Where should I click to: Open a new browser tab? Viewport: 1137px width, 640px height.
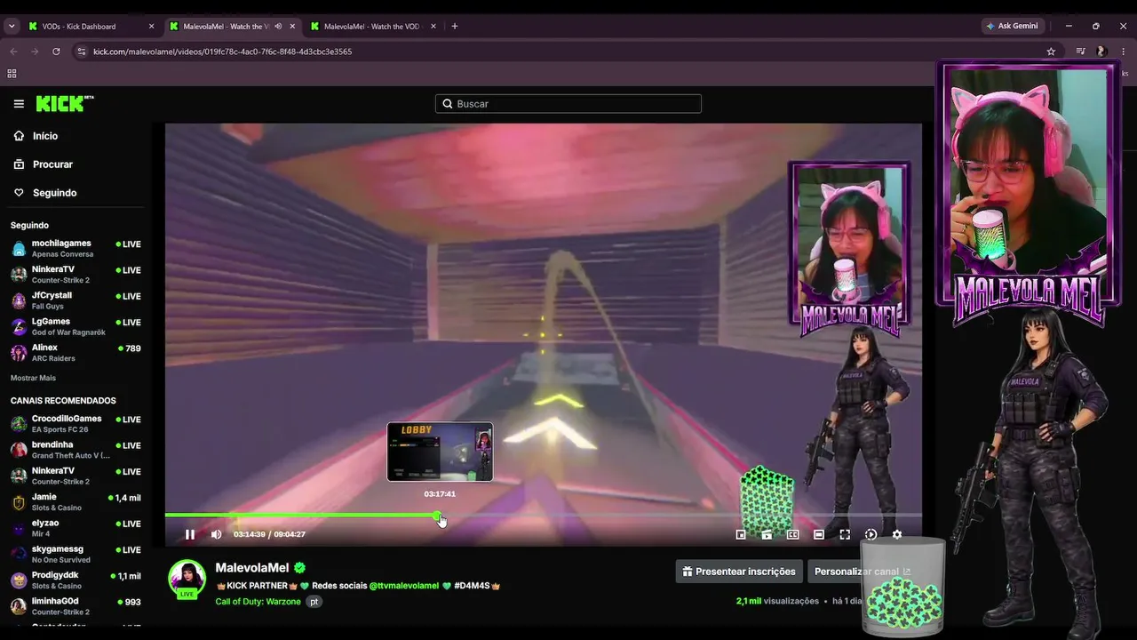[x=455, y=27]
